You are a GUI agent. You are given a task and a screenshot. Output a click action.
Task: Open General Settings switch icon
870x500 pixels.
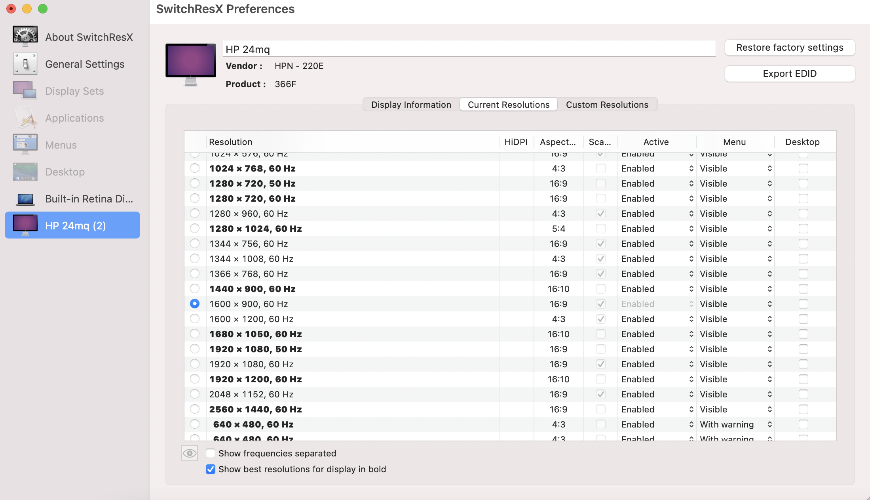click(x=25, y=64)
